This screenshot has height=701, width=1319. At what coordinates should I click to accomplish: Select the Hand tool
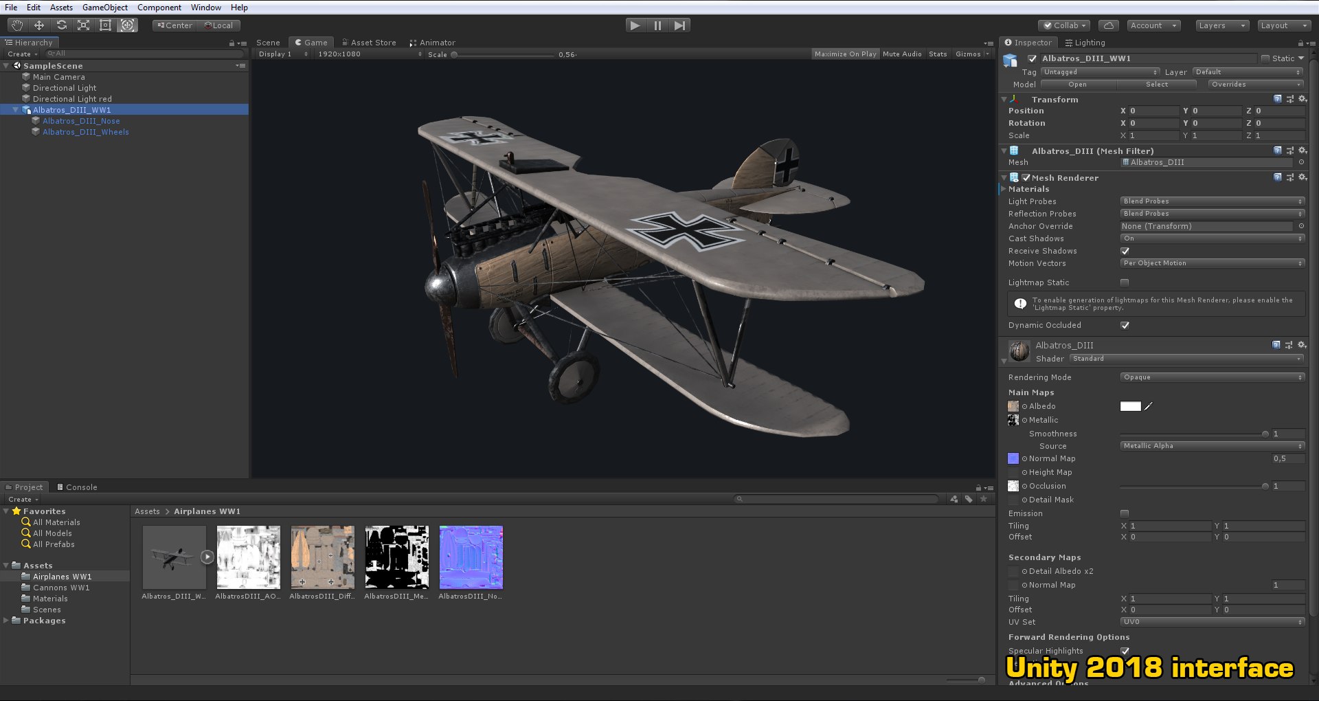(17, 25)
